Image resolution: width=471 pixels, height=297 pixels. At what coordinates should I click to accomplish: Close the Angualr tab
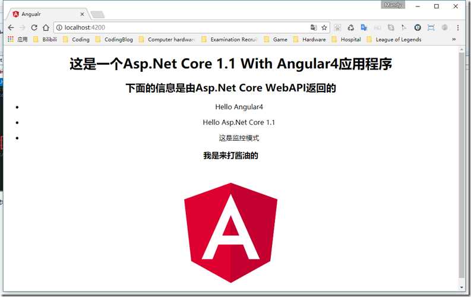pyautogui.click(x=82, y=14)
